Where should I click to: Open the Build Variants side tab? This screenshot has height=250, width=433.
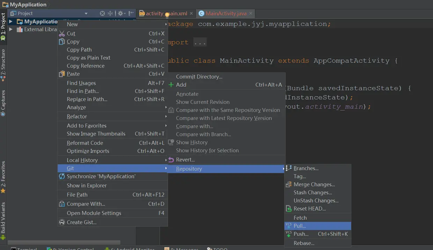3,221
